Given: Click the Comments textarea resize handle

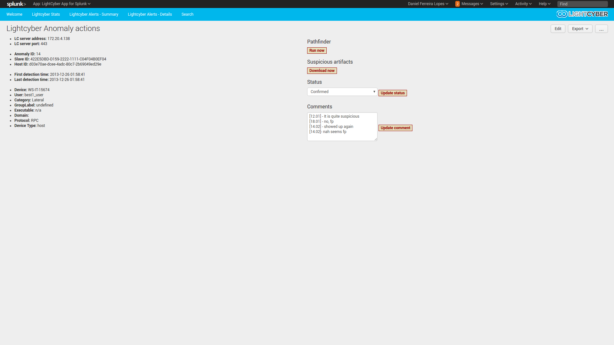Looking at the screenshot, I should 376,139.
